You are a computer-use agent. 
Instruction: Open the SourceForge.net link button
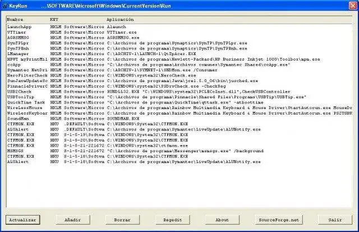coord(279,220)
